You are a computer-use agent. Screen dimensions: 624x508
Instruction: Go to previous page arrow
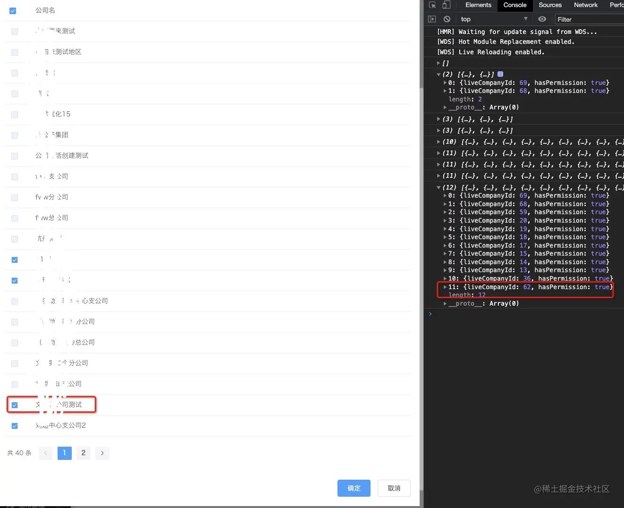pyautogui.click(x=46, y=453)
